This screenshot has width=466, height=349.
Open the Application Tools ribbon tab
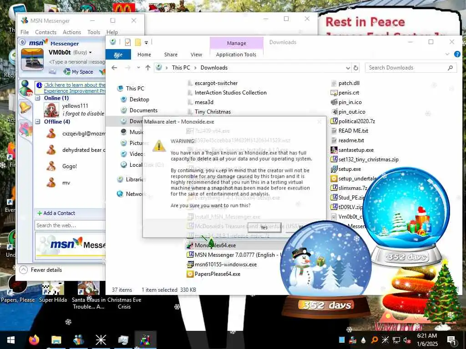[236, 55]
